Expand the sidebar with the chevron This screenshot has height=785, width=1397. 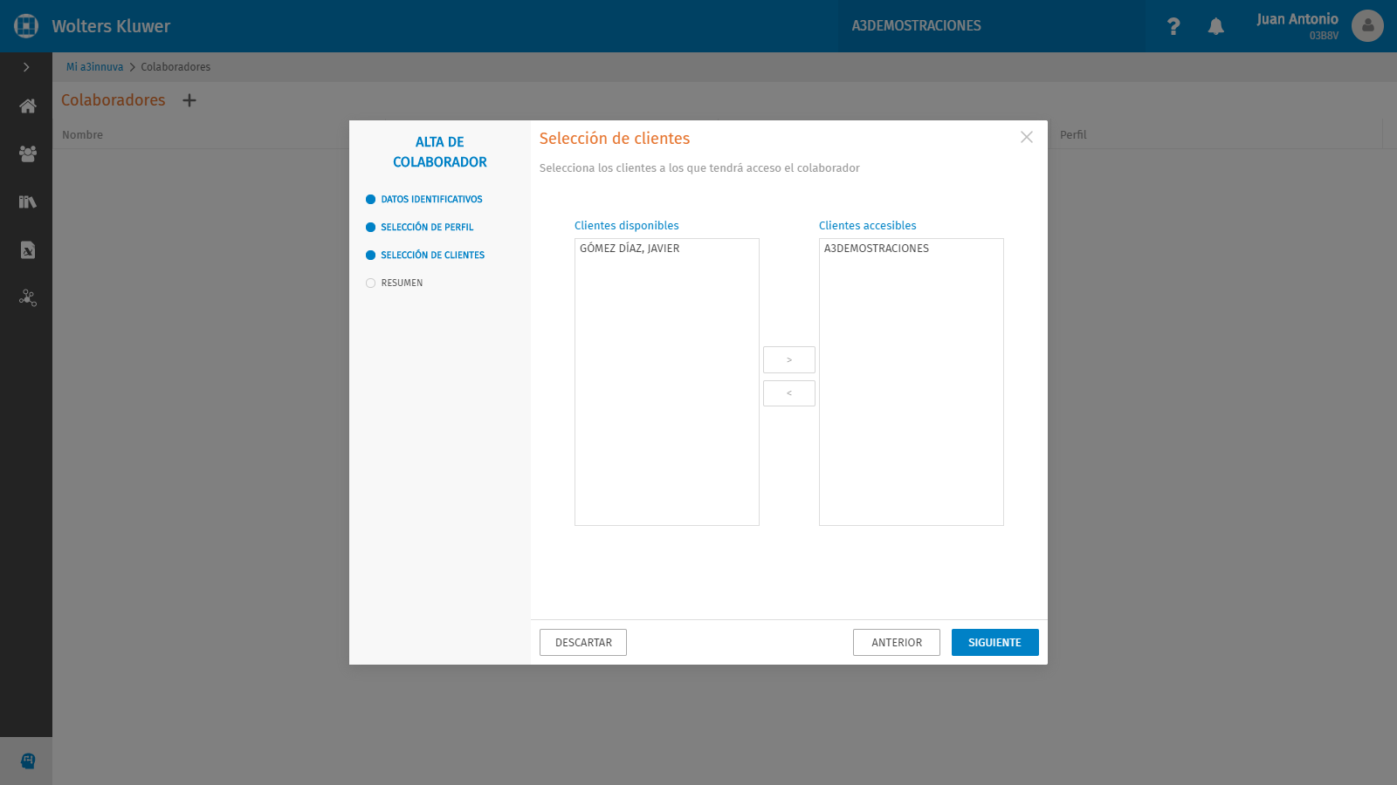point(26,67)
